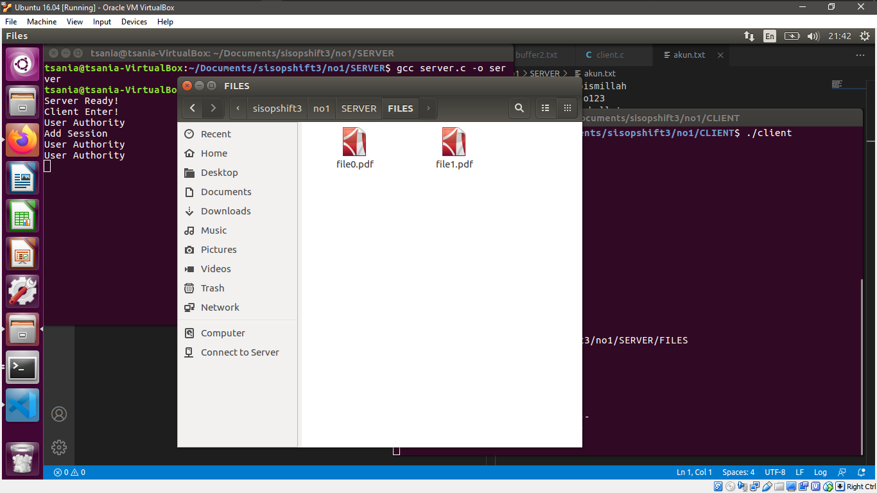Expand the breadcrumb chevron after FILES
The image size is (877, 493).
[x=428, y=108]
